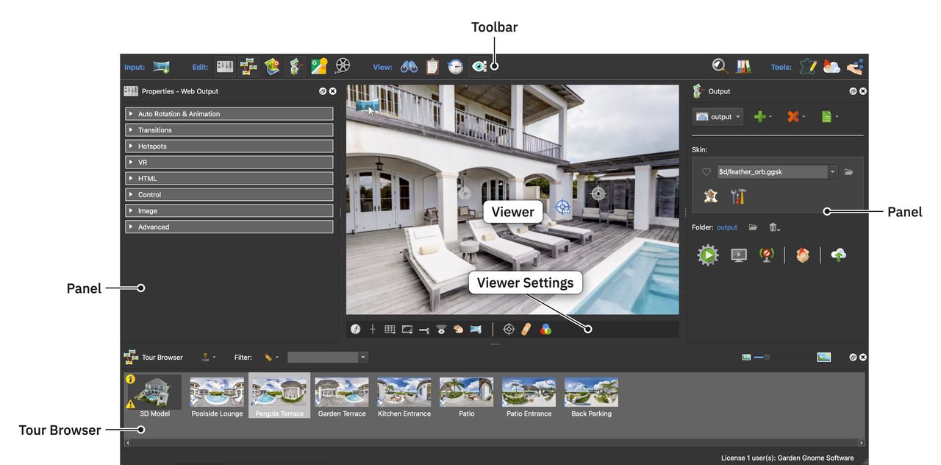Screen dimensions: 941x465
Task: Open the Google Street View icon in toolbar
Action: pos(318,67)
